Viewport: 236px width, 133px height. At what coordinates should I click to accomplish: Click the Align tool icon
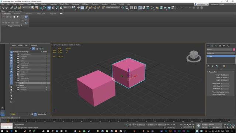[x=127, y=8]
